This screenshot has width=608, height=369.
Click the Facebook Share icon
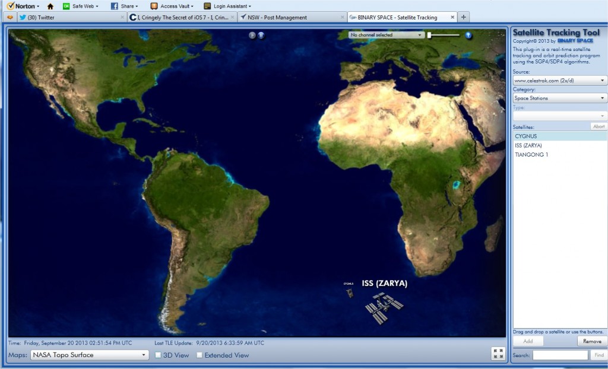point(114,7)
